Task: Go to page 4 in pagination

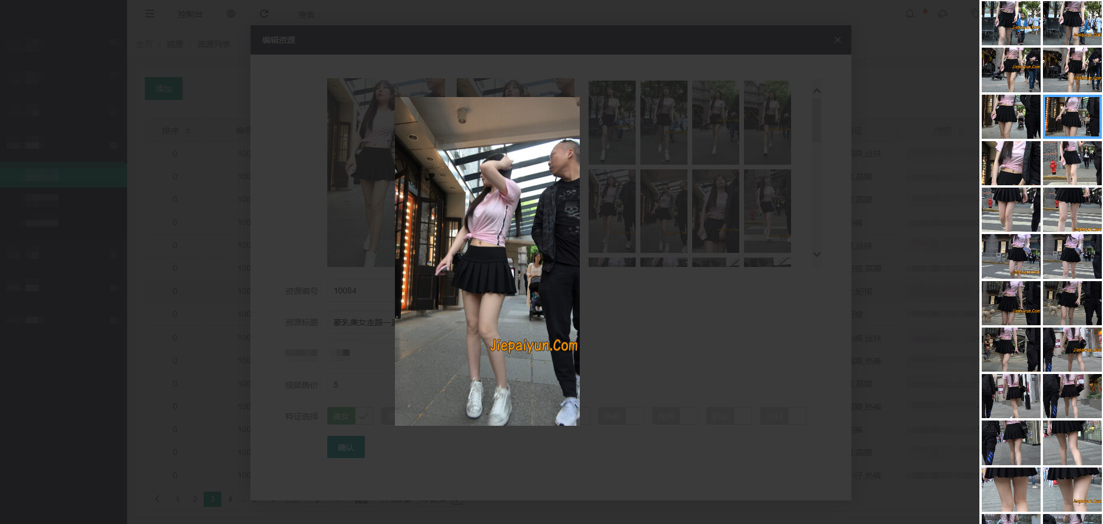Action: click(230, 499)
